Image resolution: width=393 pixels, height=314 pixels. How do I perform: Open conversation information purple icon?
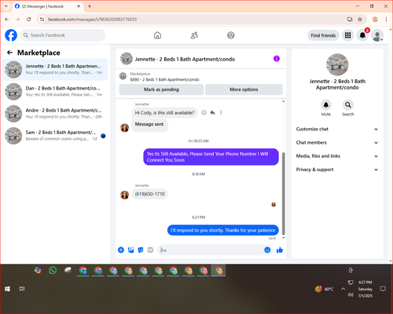[x=277, y=59]
